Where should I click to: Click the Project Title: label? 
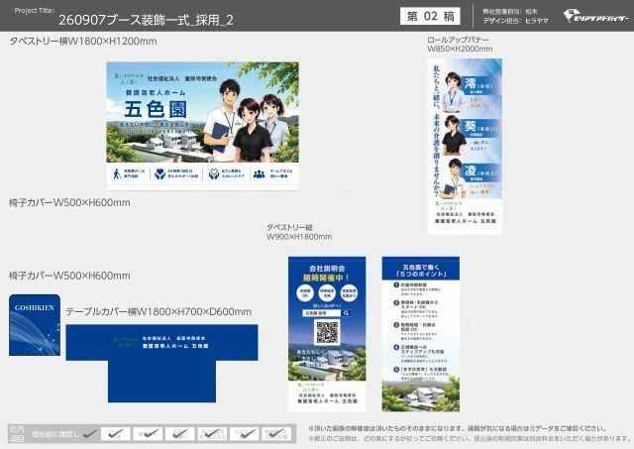[x=35, y=11]
